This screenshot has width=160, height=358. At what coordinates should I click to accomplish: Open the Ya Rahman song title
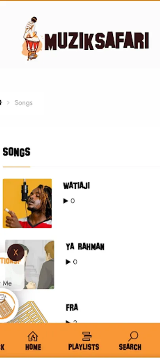click(x=85, y=247)
